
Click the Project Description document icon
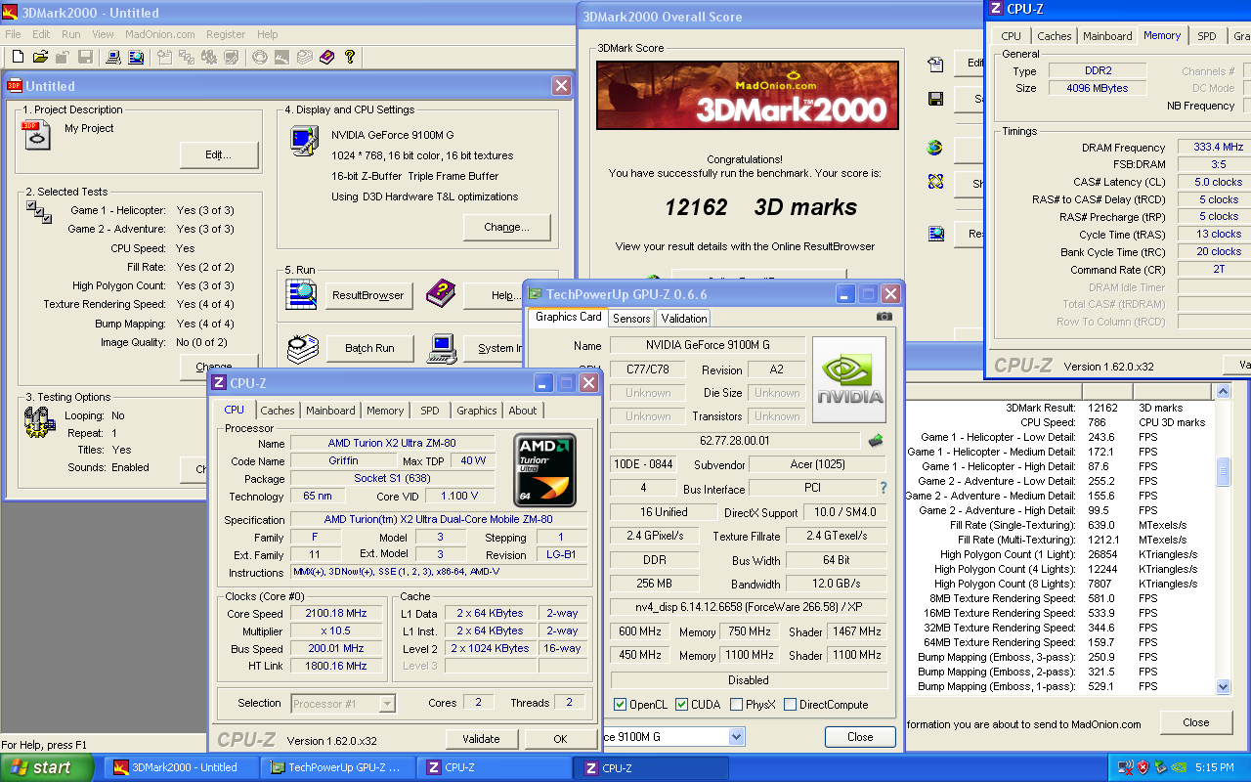(x=36, y=135)
